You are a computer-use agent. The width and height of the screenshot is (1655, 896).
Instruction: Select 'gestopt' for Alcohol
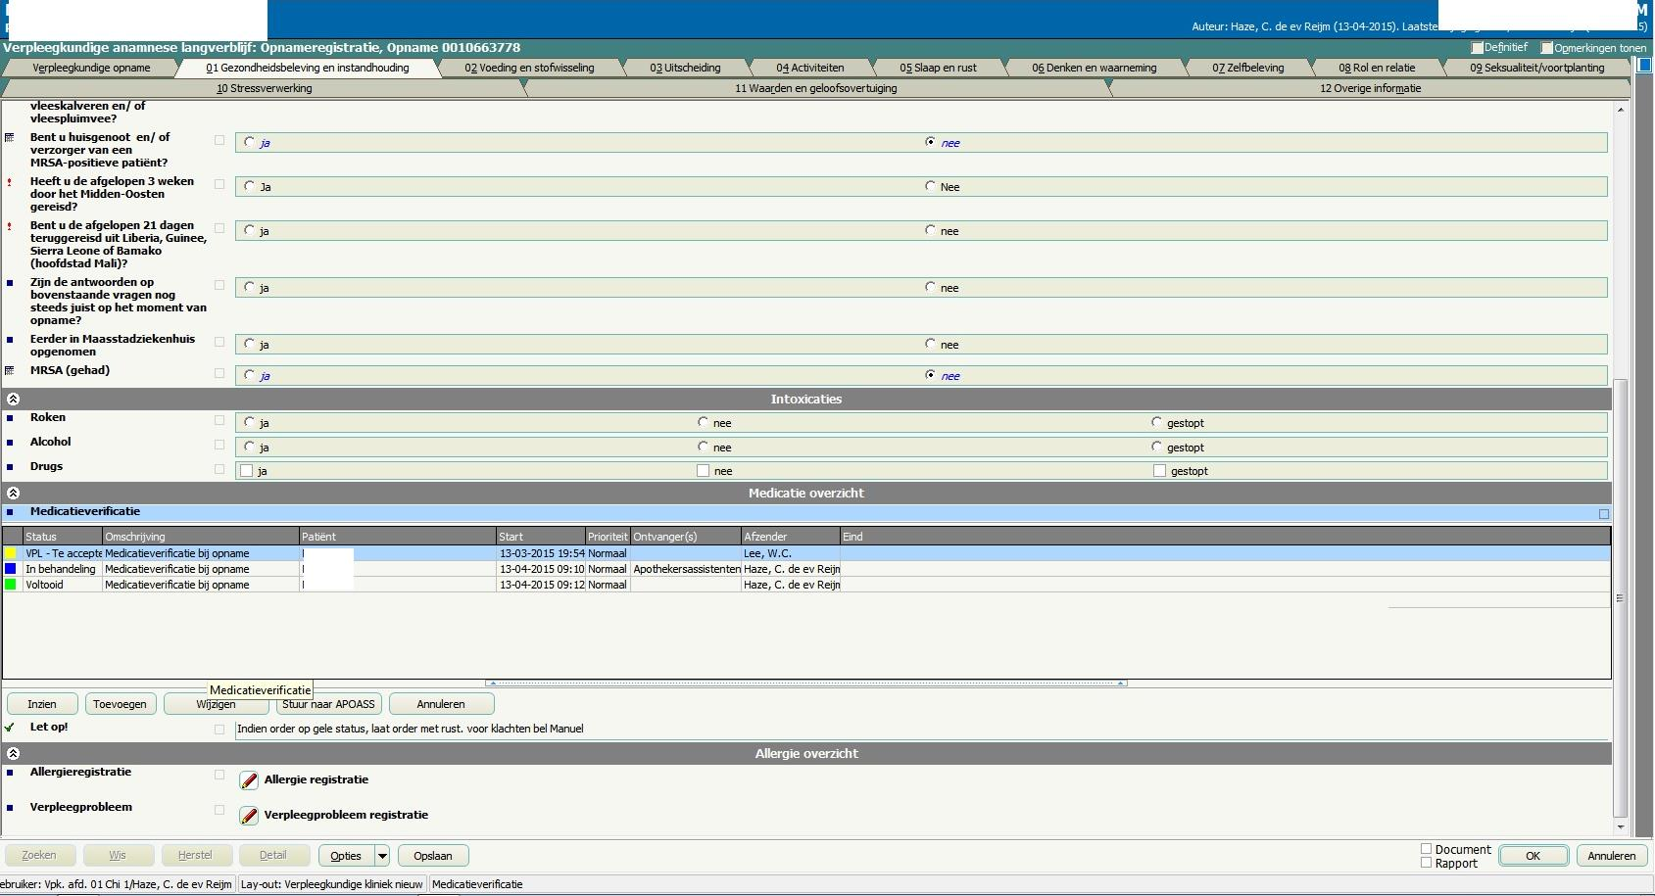[x=1156, y=447]
